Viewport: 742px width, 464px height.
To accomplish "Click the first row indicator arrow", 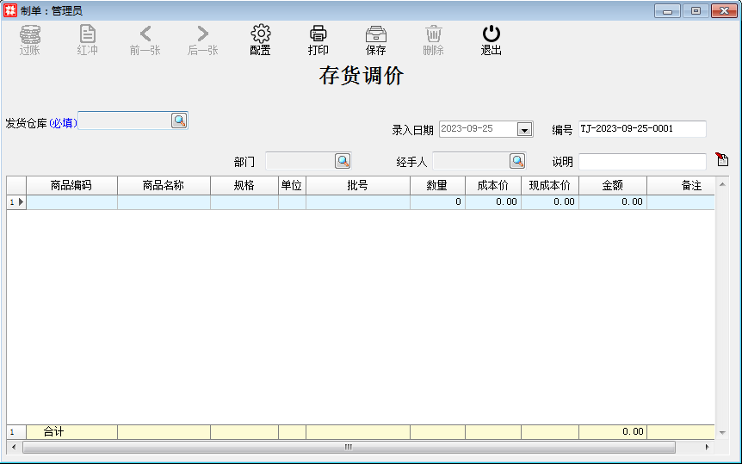I will pyautogui.click(x=21, y=202).
